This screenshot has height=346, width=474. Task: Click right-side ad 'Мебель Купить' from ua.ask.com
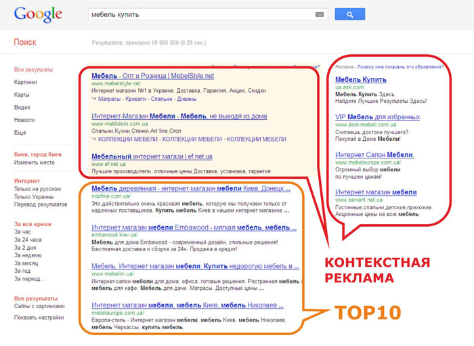pos(361,80)
